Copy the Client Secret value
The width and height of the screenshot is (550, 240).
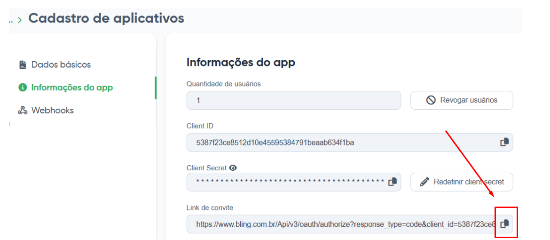(x=393, y=182)
